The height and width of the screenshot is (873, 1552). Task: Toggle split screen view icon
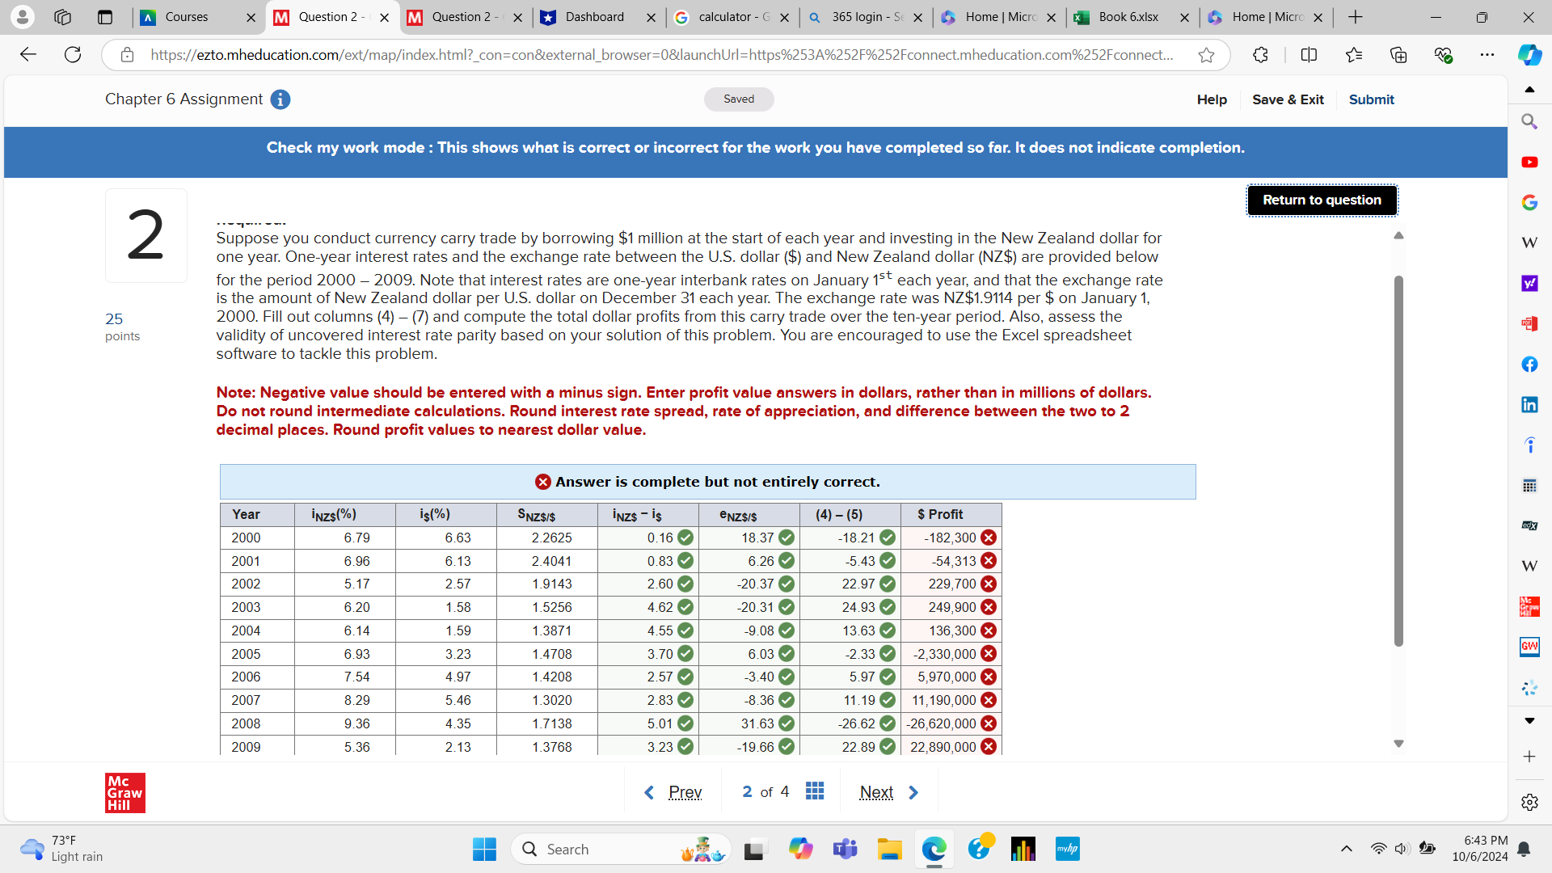point(1309,55)
